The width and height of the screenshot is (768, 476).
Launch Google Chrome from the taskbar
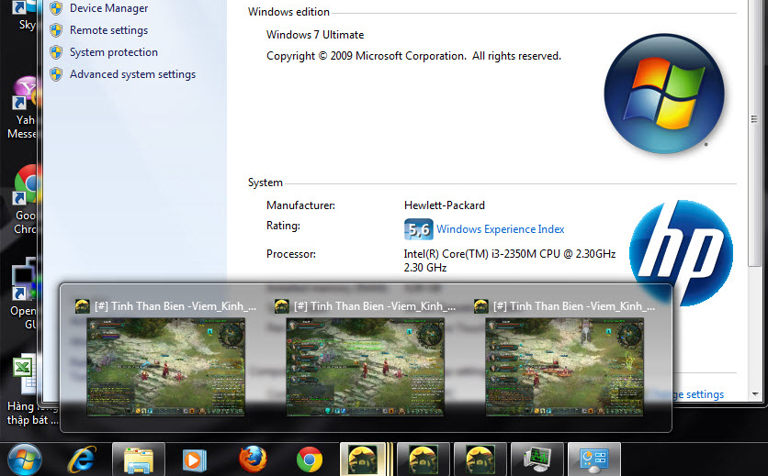coord(310,459)
